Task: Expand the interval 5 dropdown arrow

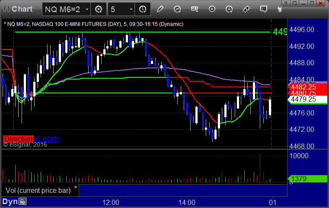Action: [131, 9]
